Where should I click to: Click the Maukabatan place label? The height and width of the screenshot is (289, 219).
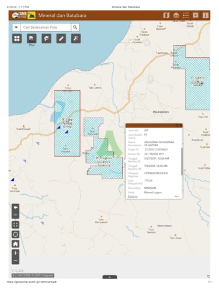[x=161, y=112]
